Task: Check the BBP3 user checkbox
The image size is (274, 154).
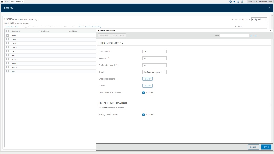Action: click(7, 35)
